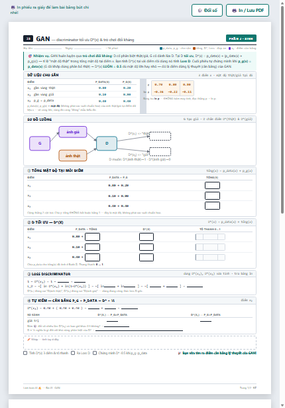This screenshot has height=408, width=285.
Task: Click the 'In / Lưu PDF' print button
Action: [x=247, y=11]
